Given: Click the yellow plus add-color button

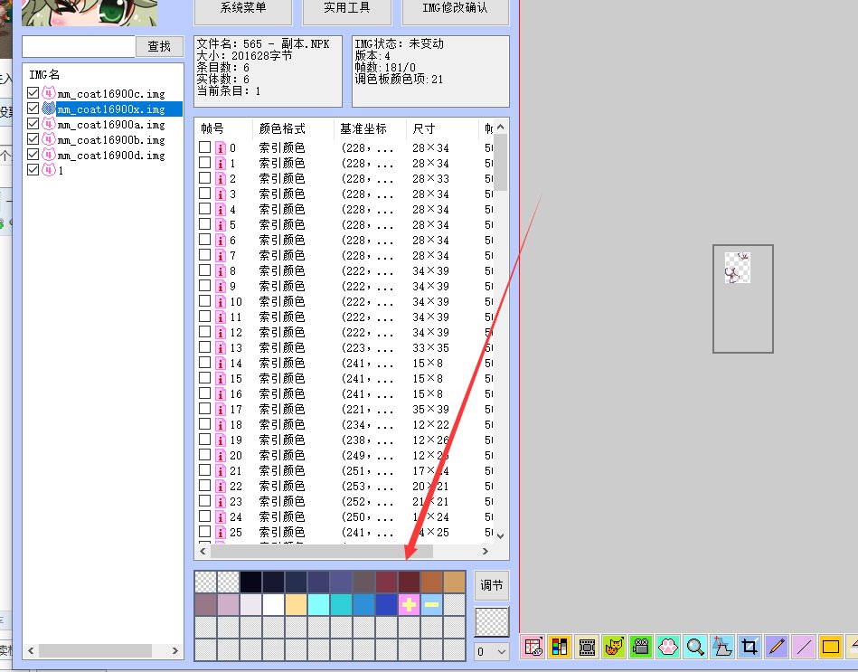Looking at the screenshot, I should point(409,604).
